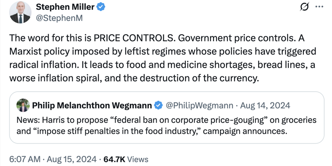Click the blue verified badge beside Stephen Miller

[x=101, y=7]
